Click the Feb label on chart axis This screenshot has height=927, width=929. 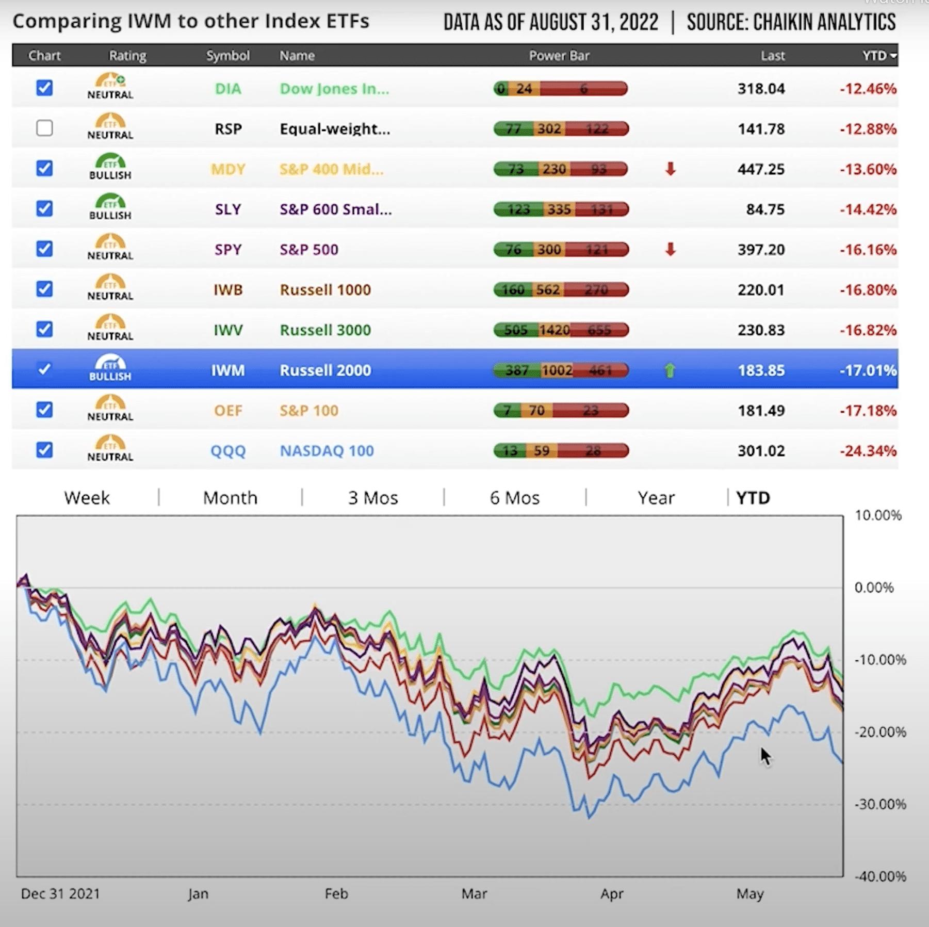(336, 894)
